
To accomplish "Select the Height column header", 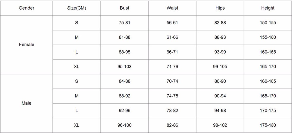I will click(268, 8).
